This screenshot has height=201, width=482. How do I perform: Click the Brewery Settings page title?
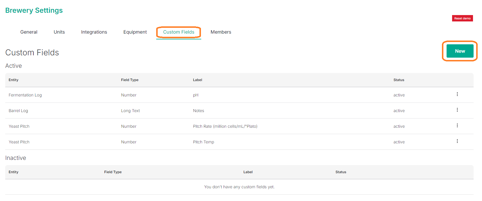click(x=34, y=10)
